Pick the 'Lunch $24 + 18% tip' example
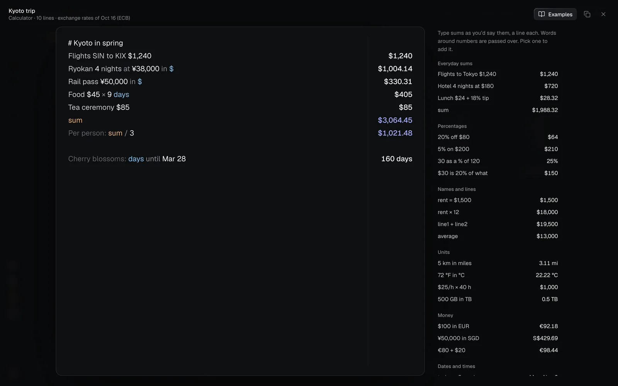The height and width of the screenshot is (386, 618). tap(498, 98)
